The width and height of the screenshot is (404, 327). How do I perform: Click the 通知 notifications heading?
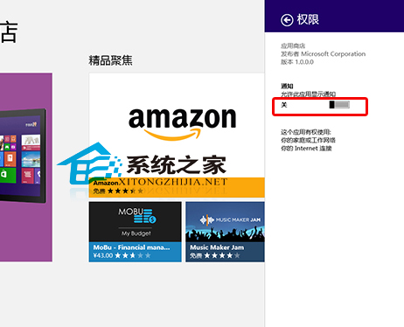(287, 86)
